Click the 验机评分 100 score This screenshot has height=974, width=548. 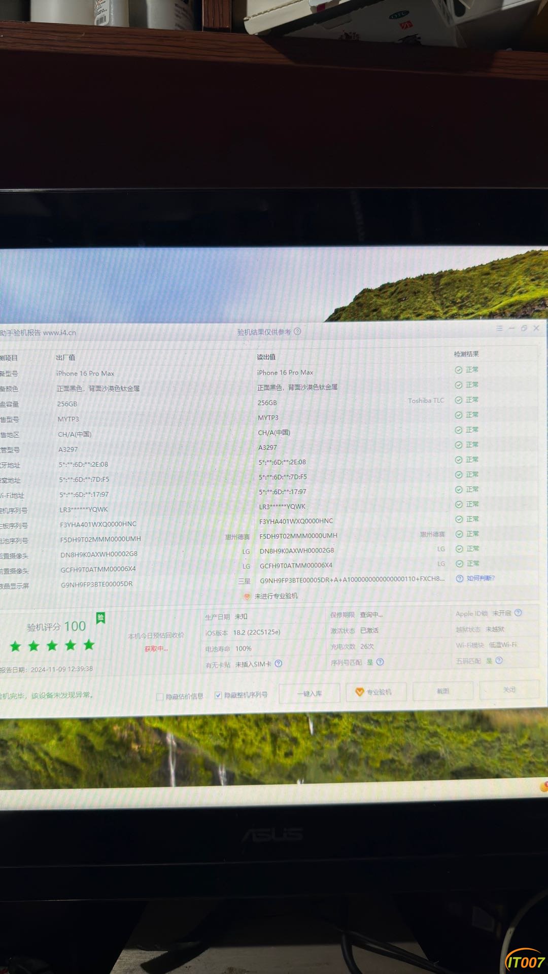pyautogui.click(x=56, y=627)
